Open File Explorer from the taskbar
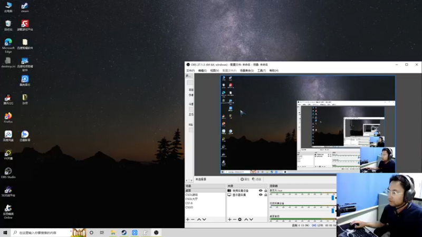 pos(113,233)
